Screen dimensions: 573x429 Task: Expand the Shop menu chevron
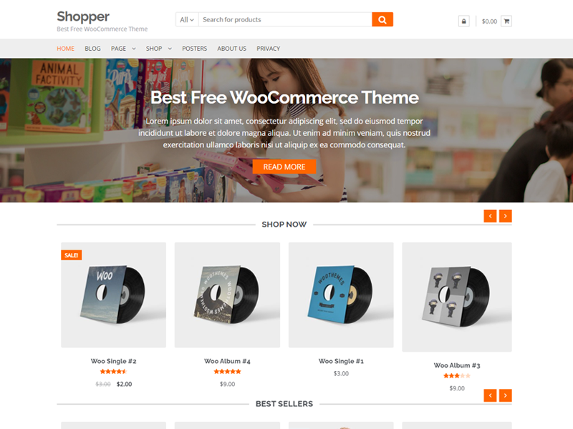tap(170, 49)
